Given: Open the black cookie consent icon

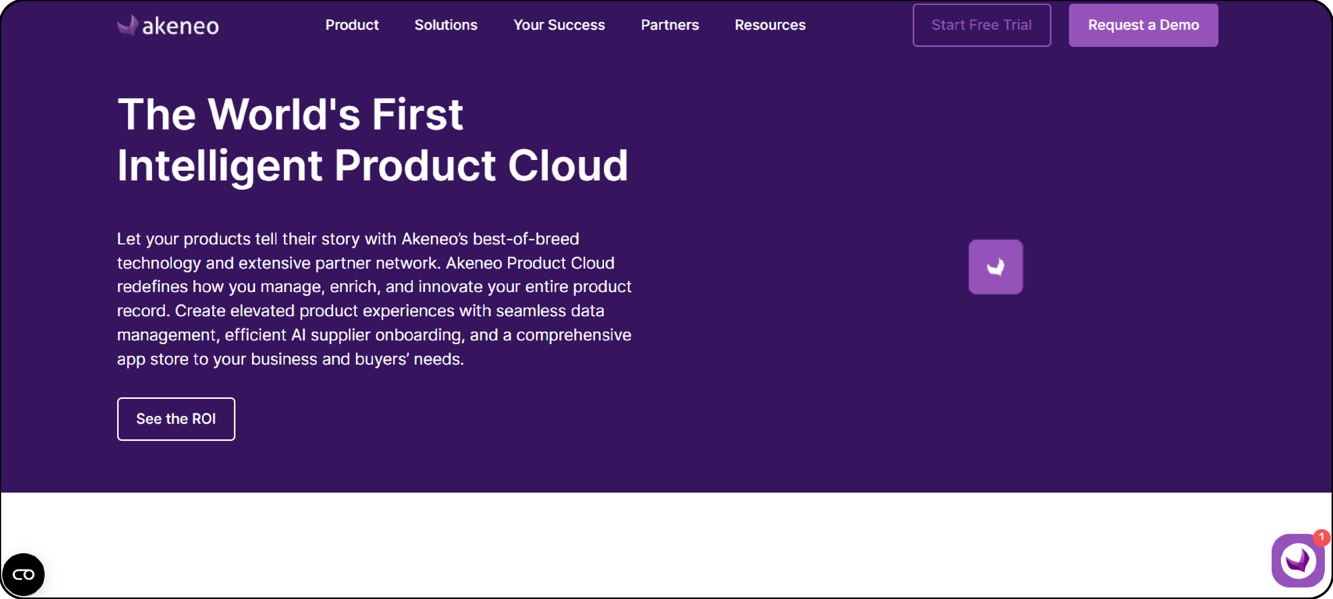Looking at the screenshot, I should pos(23,574).
